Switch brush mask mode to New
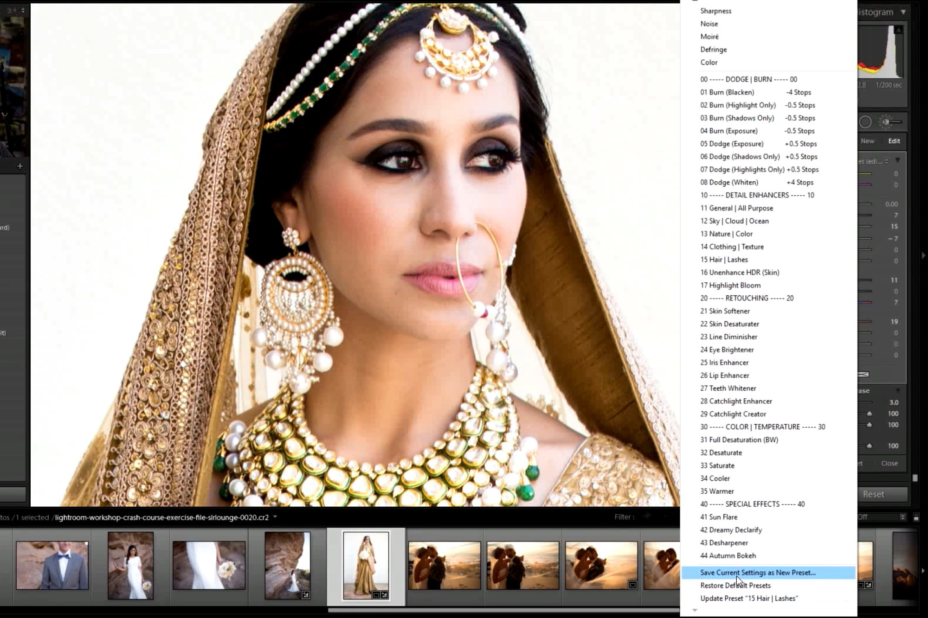Image resolution: width=928 pixels, height=618 pixels. pyautogui.click(x=867, y=141)
